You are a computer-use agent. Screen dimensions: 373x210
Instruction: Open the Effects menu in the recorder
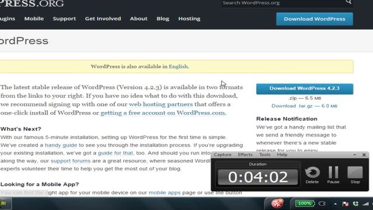point(245,155)
